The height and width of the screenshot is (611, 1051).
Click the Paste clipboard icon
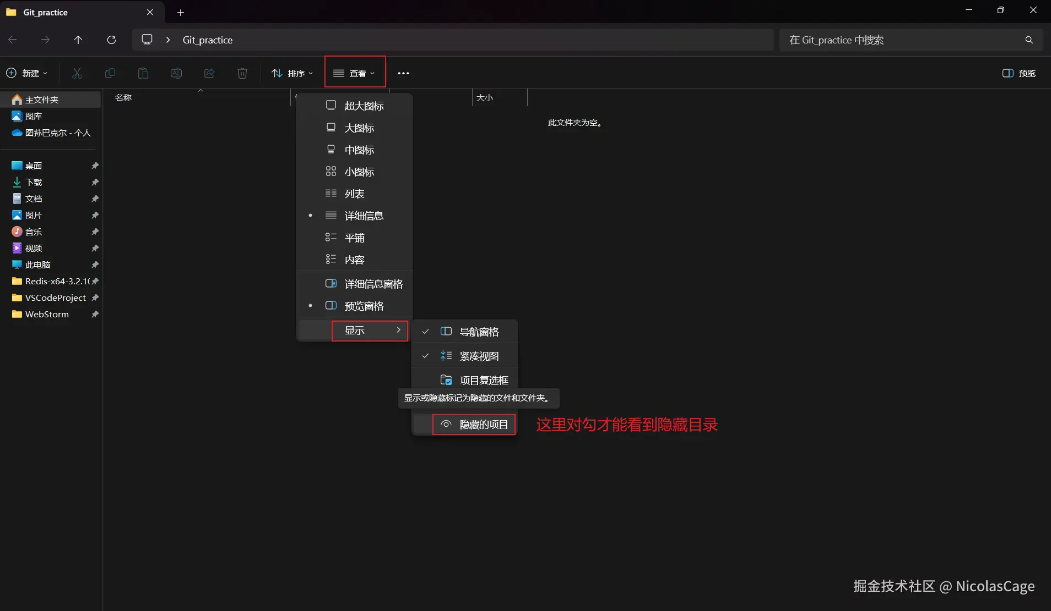coord(143,73)
